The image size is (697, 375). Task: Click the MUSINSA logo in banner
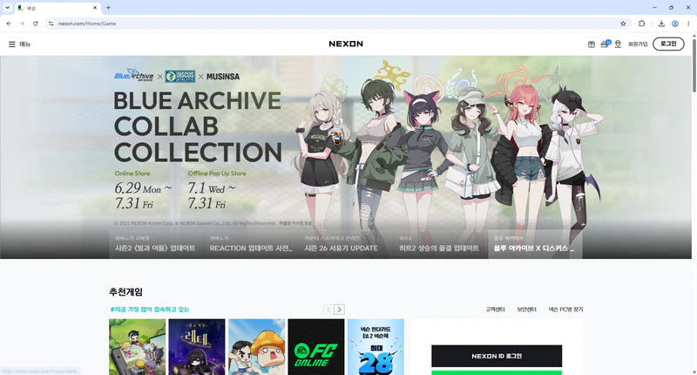coord(223,77)
